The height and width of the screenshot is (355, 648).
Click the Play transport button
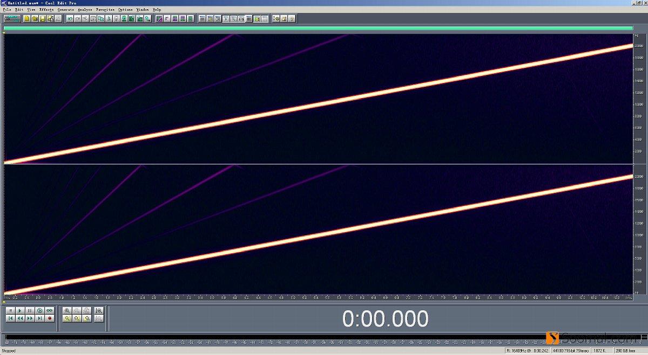click(20, 311)
